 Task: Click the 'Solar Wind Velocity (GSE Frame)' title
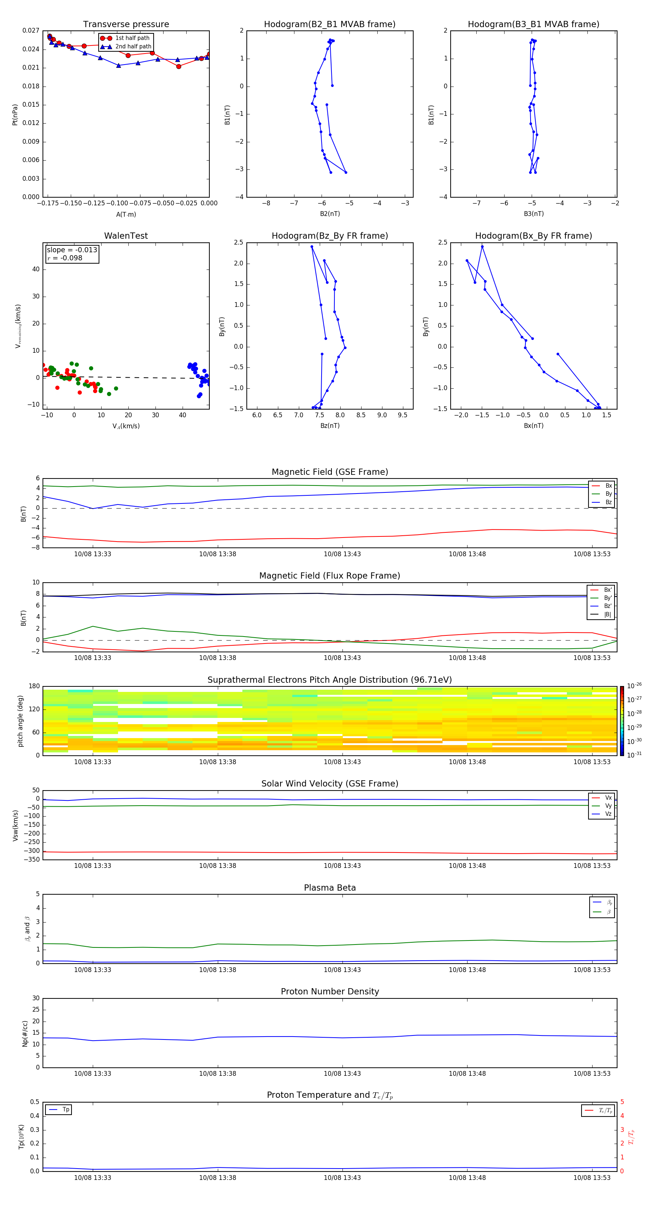click(x=330, y=784)
